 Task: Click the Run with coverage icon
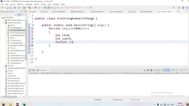[30, 8]
